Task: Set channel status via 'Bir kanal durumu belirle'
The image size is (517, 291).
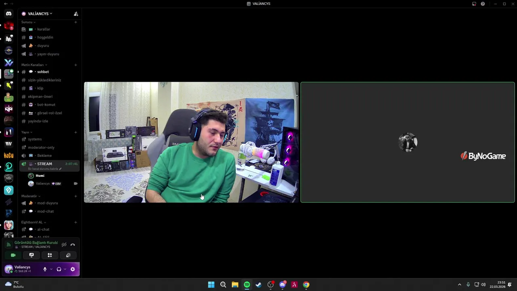Action: coord(44,169)
